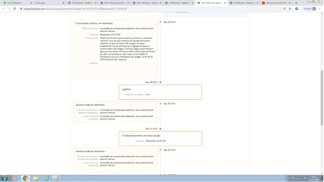Click the timeline dot above Logística card
This screenshot has height=182, width=324.
click(160, 82)
